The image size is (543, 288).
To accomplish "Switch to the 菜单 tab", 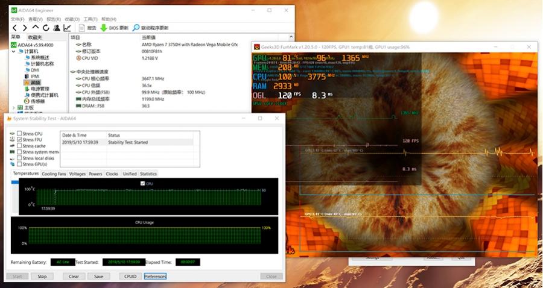I will (x=16, y=37).
